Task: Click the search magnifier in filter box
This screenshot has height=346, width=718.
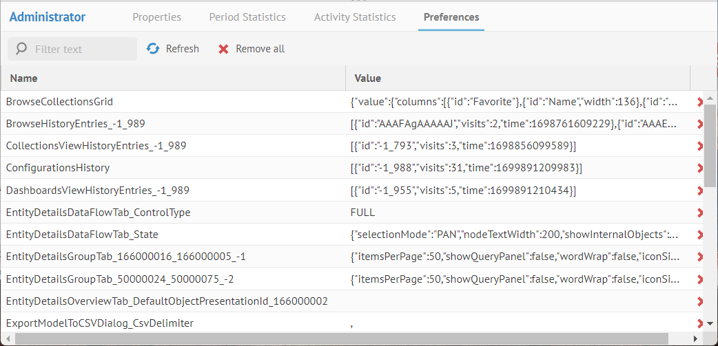Action: pyautogui.click(x=21, y=49)
